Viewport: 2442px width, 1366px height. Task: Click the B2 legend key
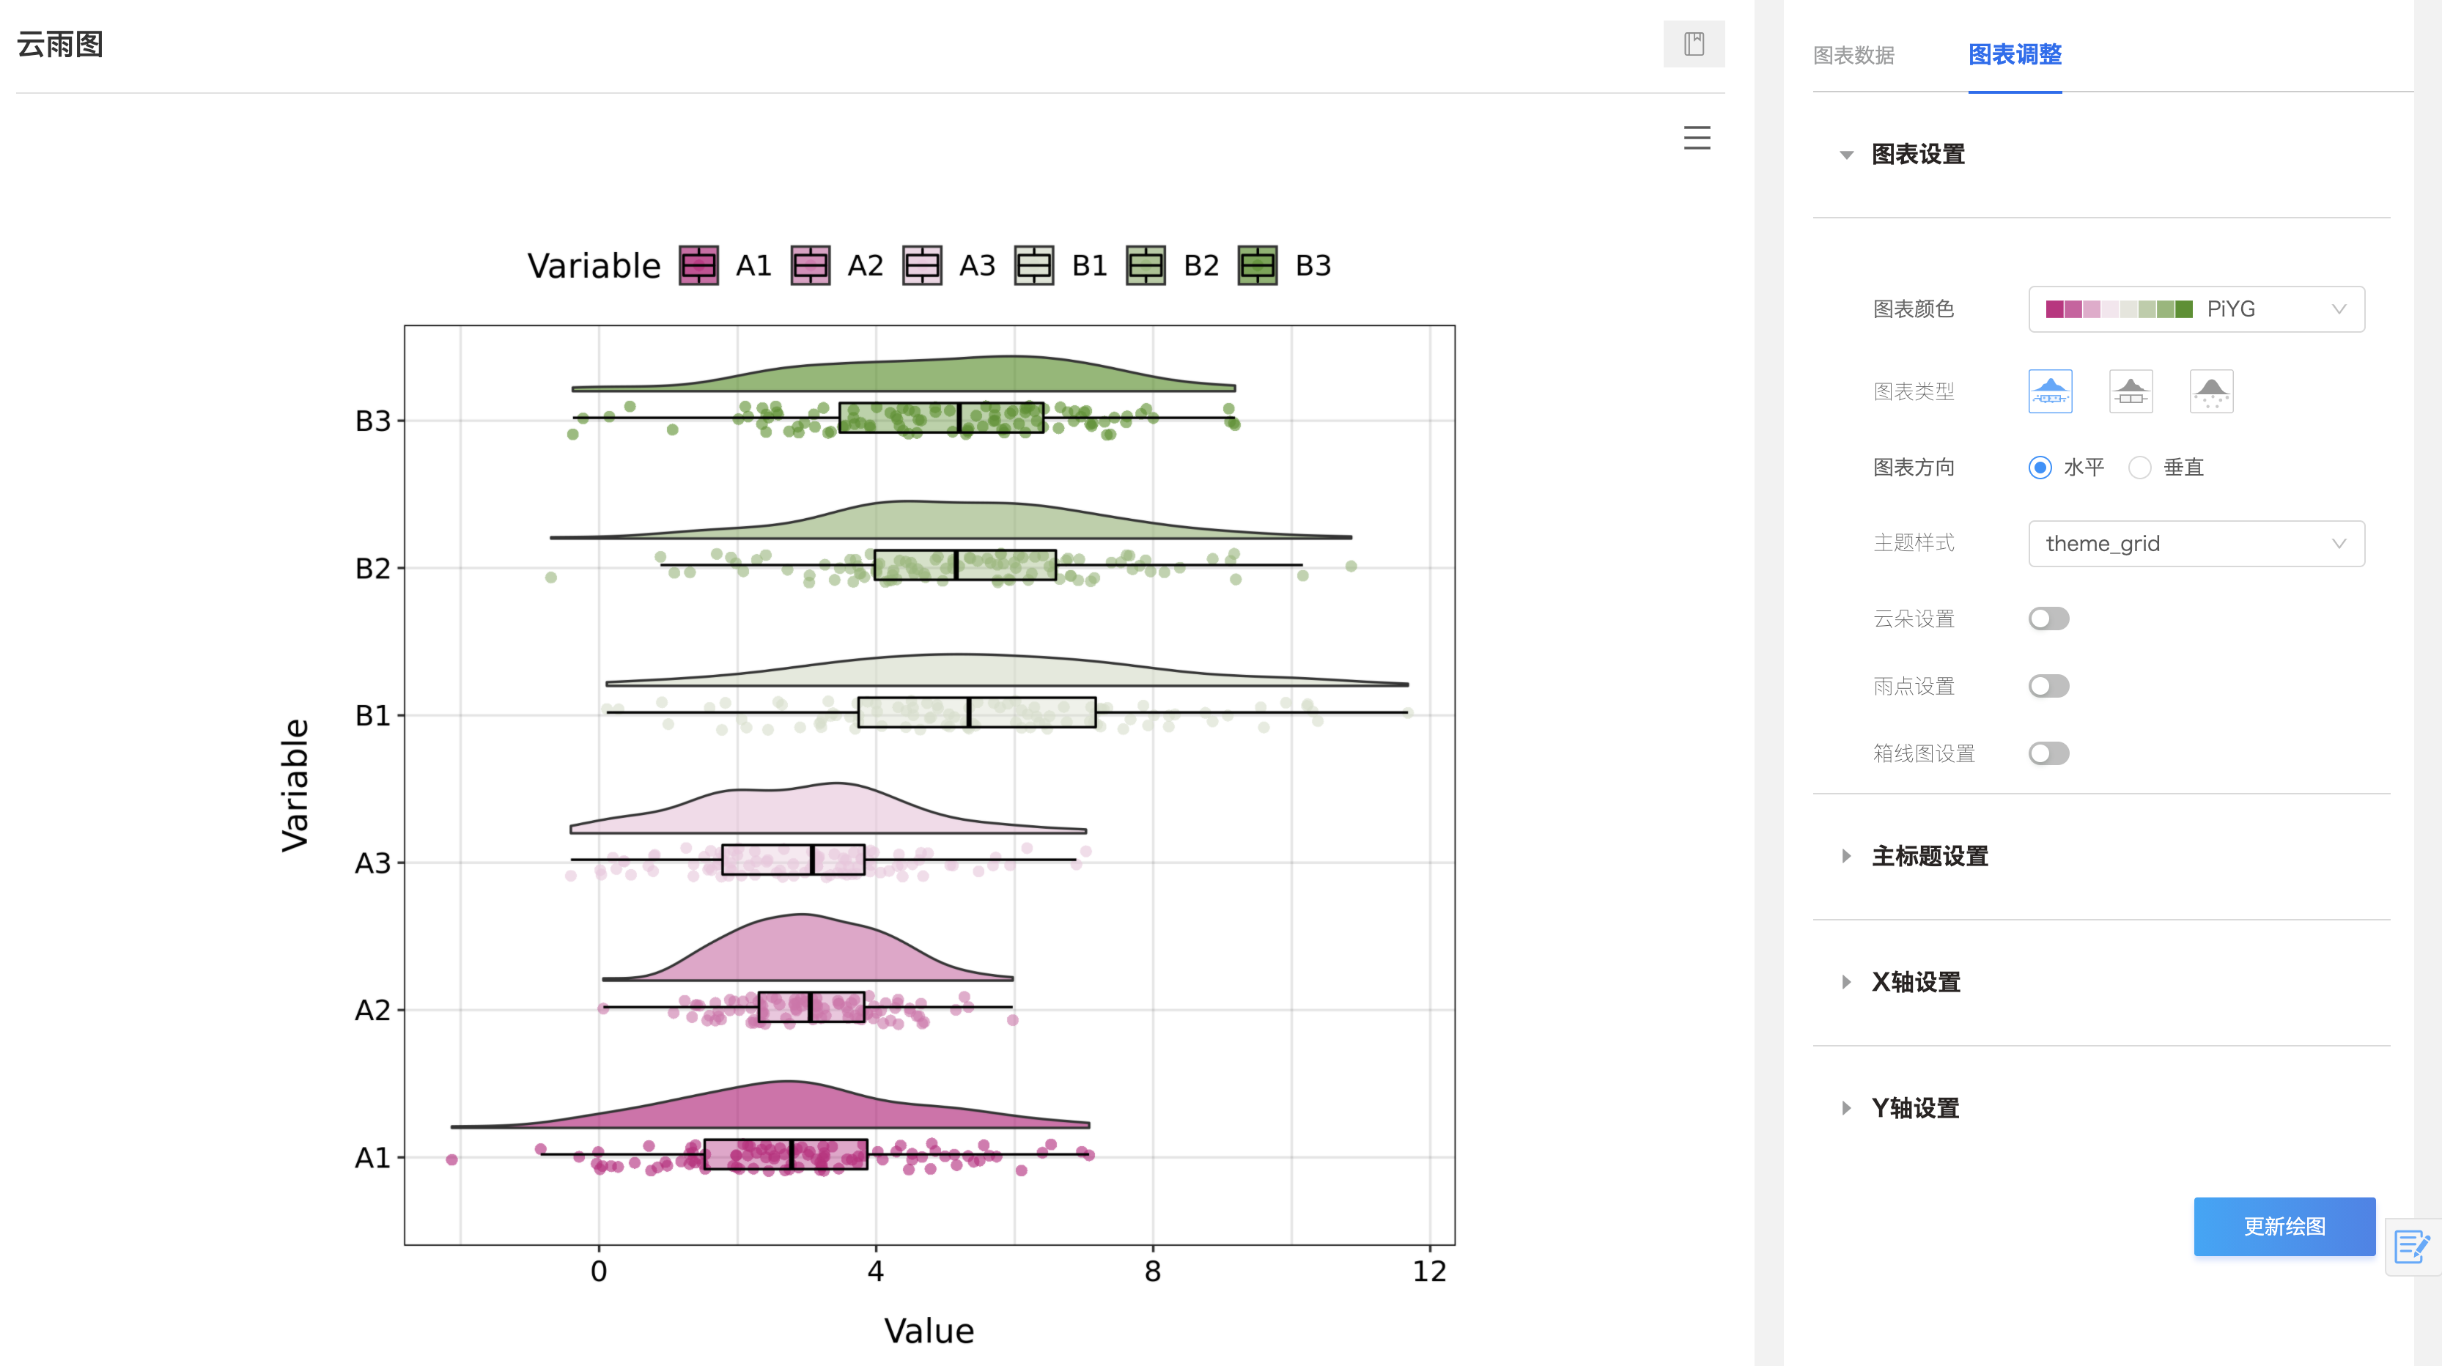[1146, 265]
